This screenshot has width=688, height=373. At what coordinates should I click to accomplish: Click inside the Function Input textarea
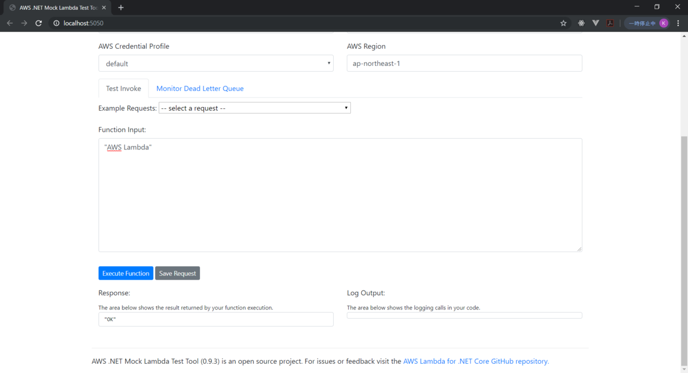340,195
